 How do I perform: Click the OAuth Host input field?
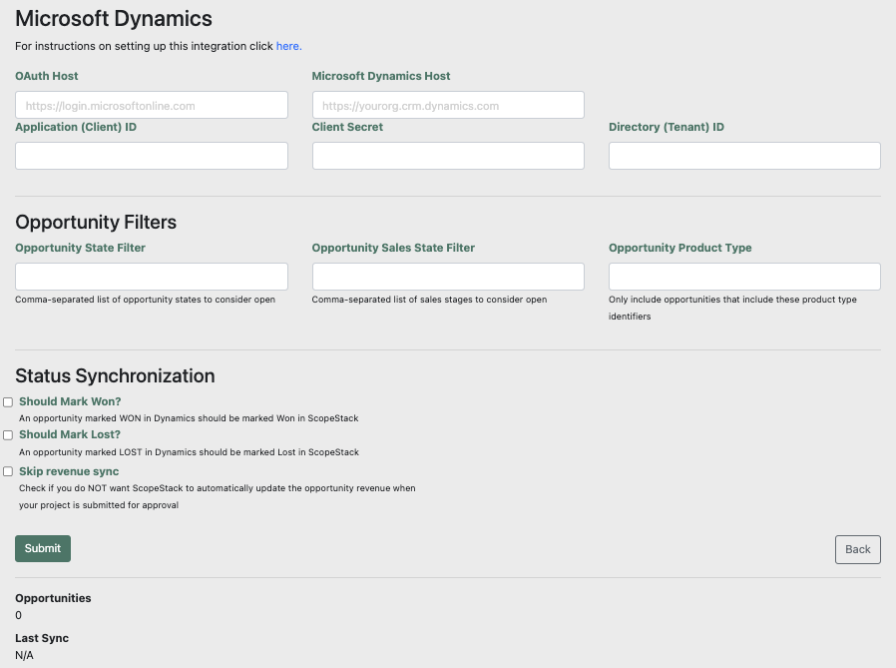pyautogui.click(x=151, y=104)
